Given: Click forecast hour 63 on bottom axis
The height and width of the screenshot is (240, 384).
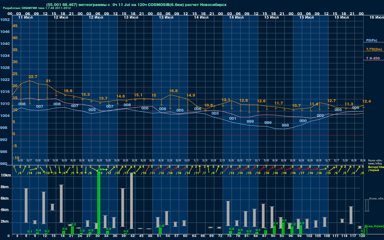Looking at the screenshot, I should (x=194, y=236).
